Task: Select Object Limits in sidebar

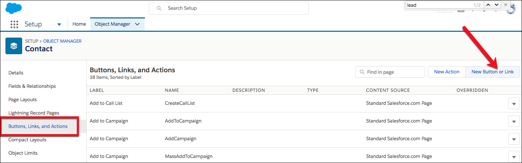Action: (23, 153)
